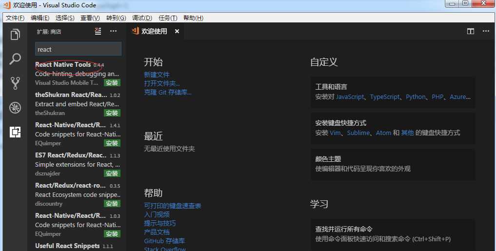496x251 pixels.
Task: Select ES7 React/Redux/Reac.. extension entry
Action: 78,164
